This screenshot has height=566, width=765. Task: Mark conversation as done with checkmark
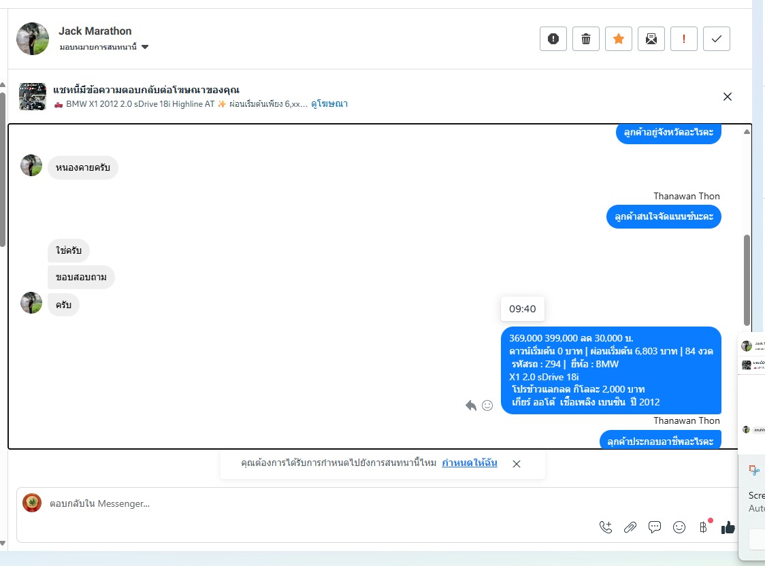[716, 39]
